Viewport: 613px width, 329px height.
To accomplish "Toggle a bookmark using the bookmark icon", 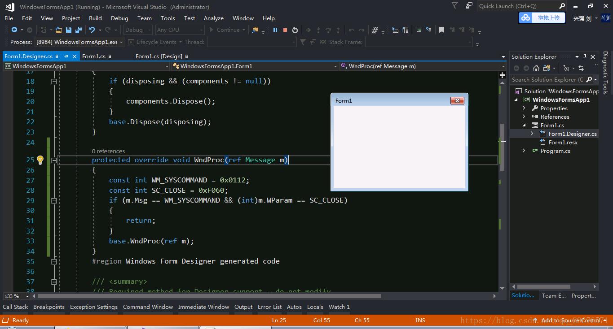I will [x=442, y=30].
